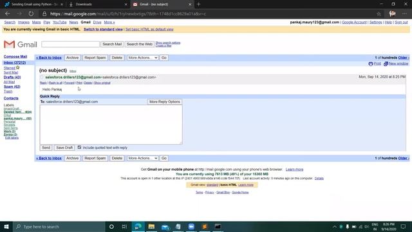Open bottom More Actions dropdown

coord(142,158)
